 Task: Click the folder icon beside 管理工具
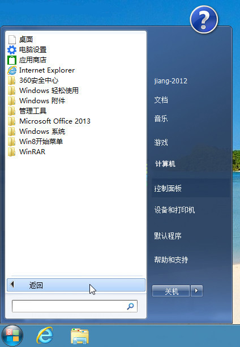12,111
